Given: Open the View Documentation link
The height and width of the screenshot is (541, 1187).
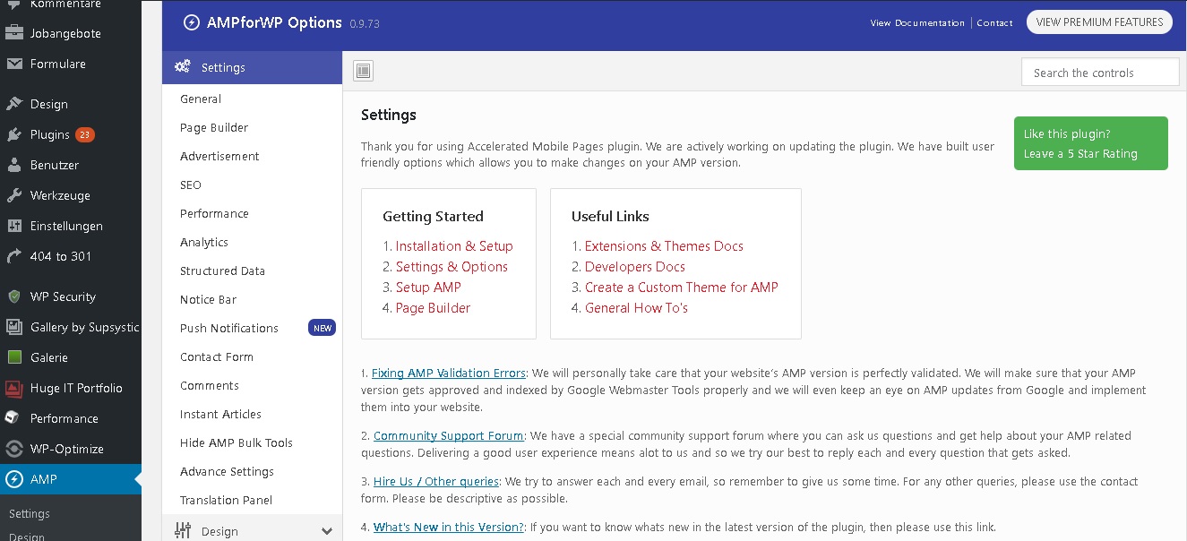Looking at the screenshot, I should coord(917,23).
